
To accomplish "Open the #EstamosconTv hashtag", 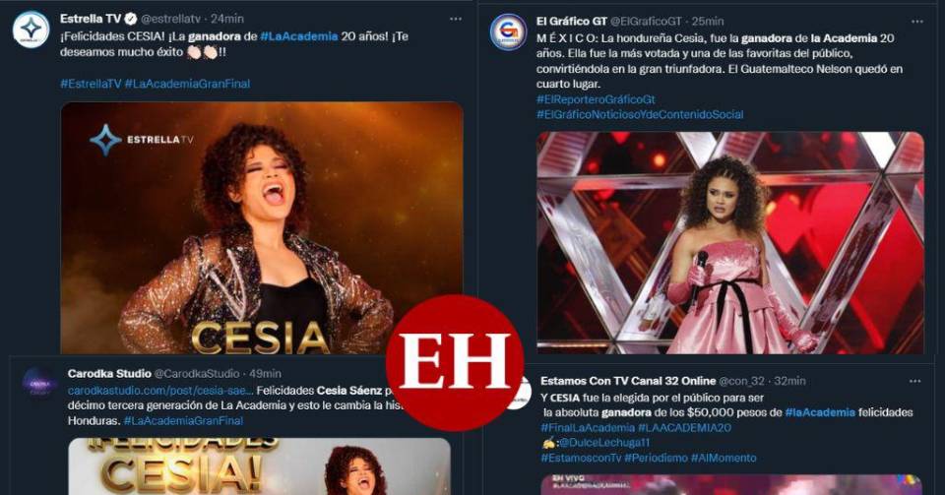I will (x=581, y=458).
